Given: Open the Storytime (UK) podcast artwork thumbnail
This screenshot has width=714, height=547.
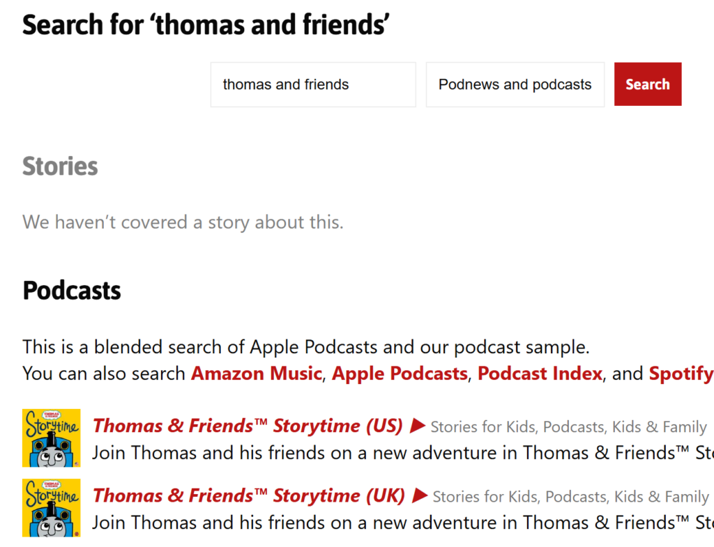Looking at the screenshot, I should tap(52, 508).
